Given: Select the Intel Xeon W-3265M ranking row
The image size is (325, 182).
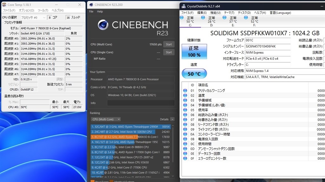Looking at the screenshot, I should [x=130, y=132].
